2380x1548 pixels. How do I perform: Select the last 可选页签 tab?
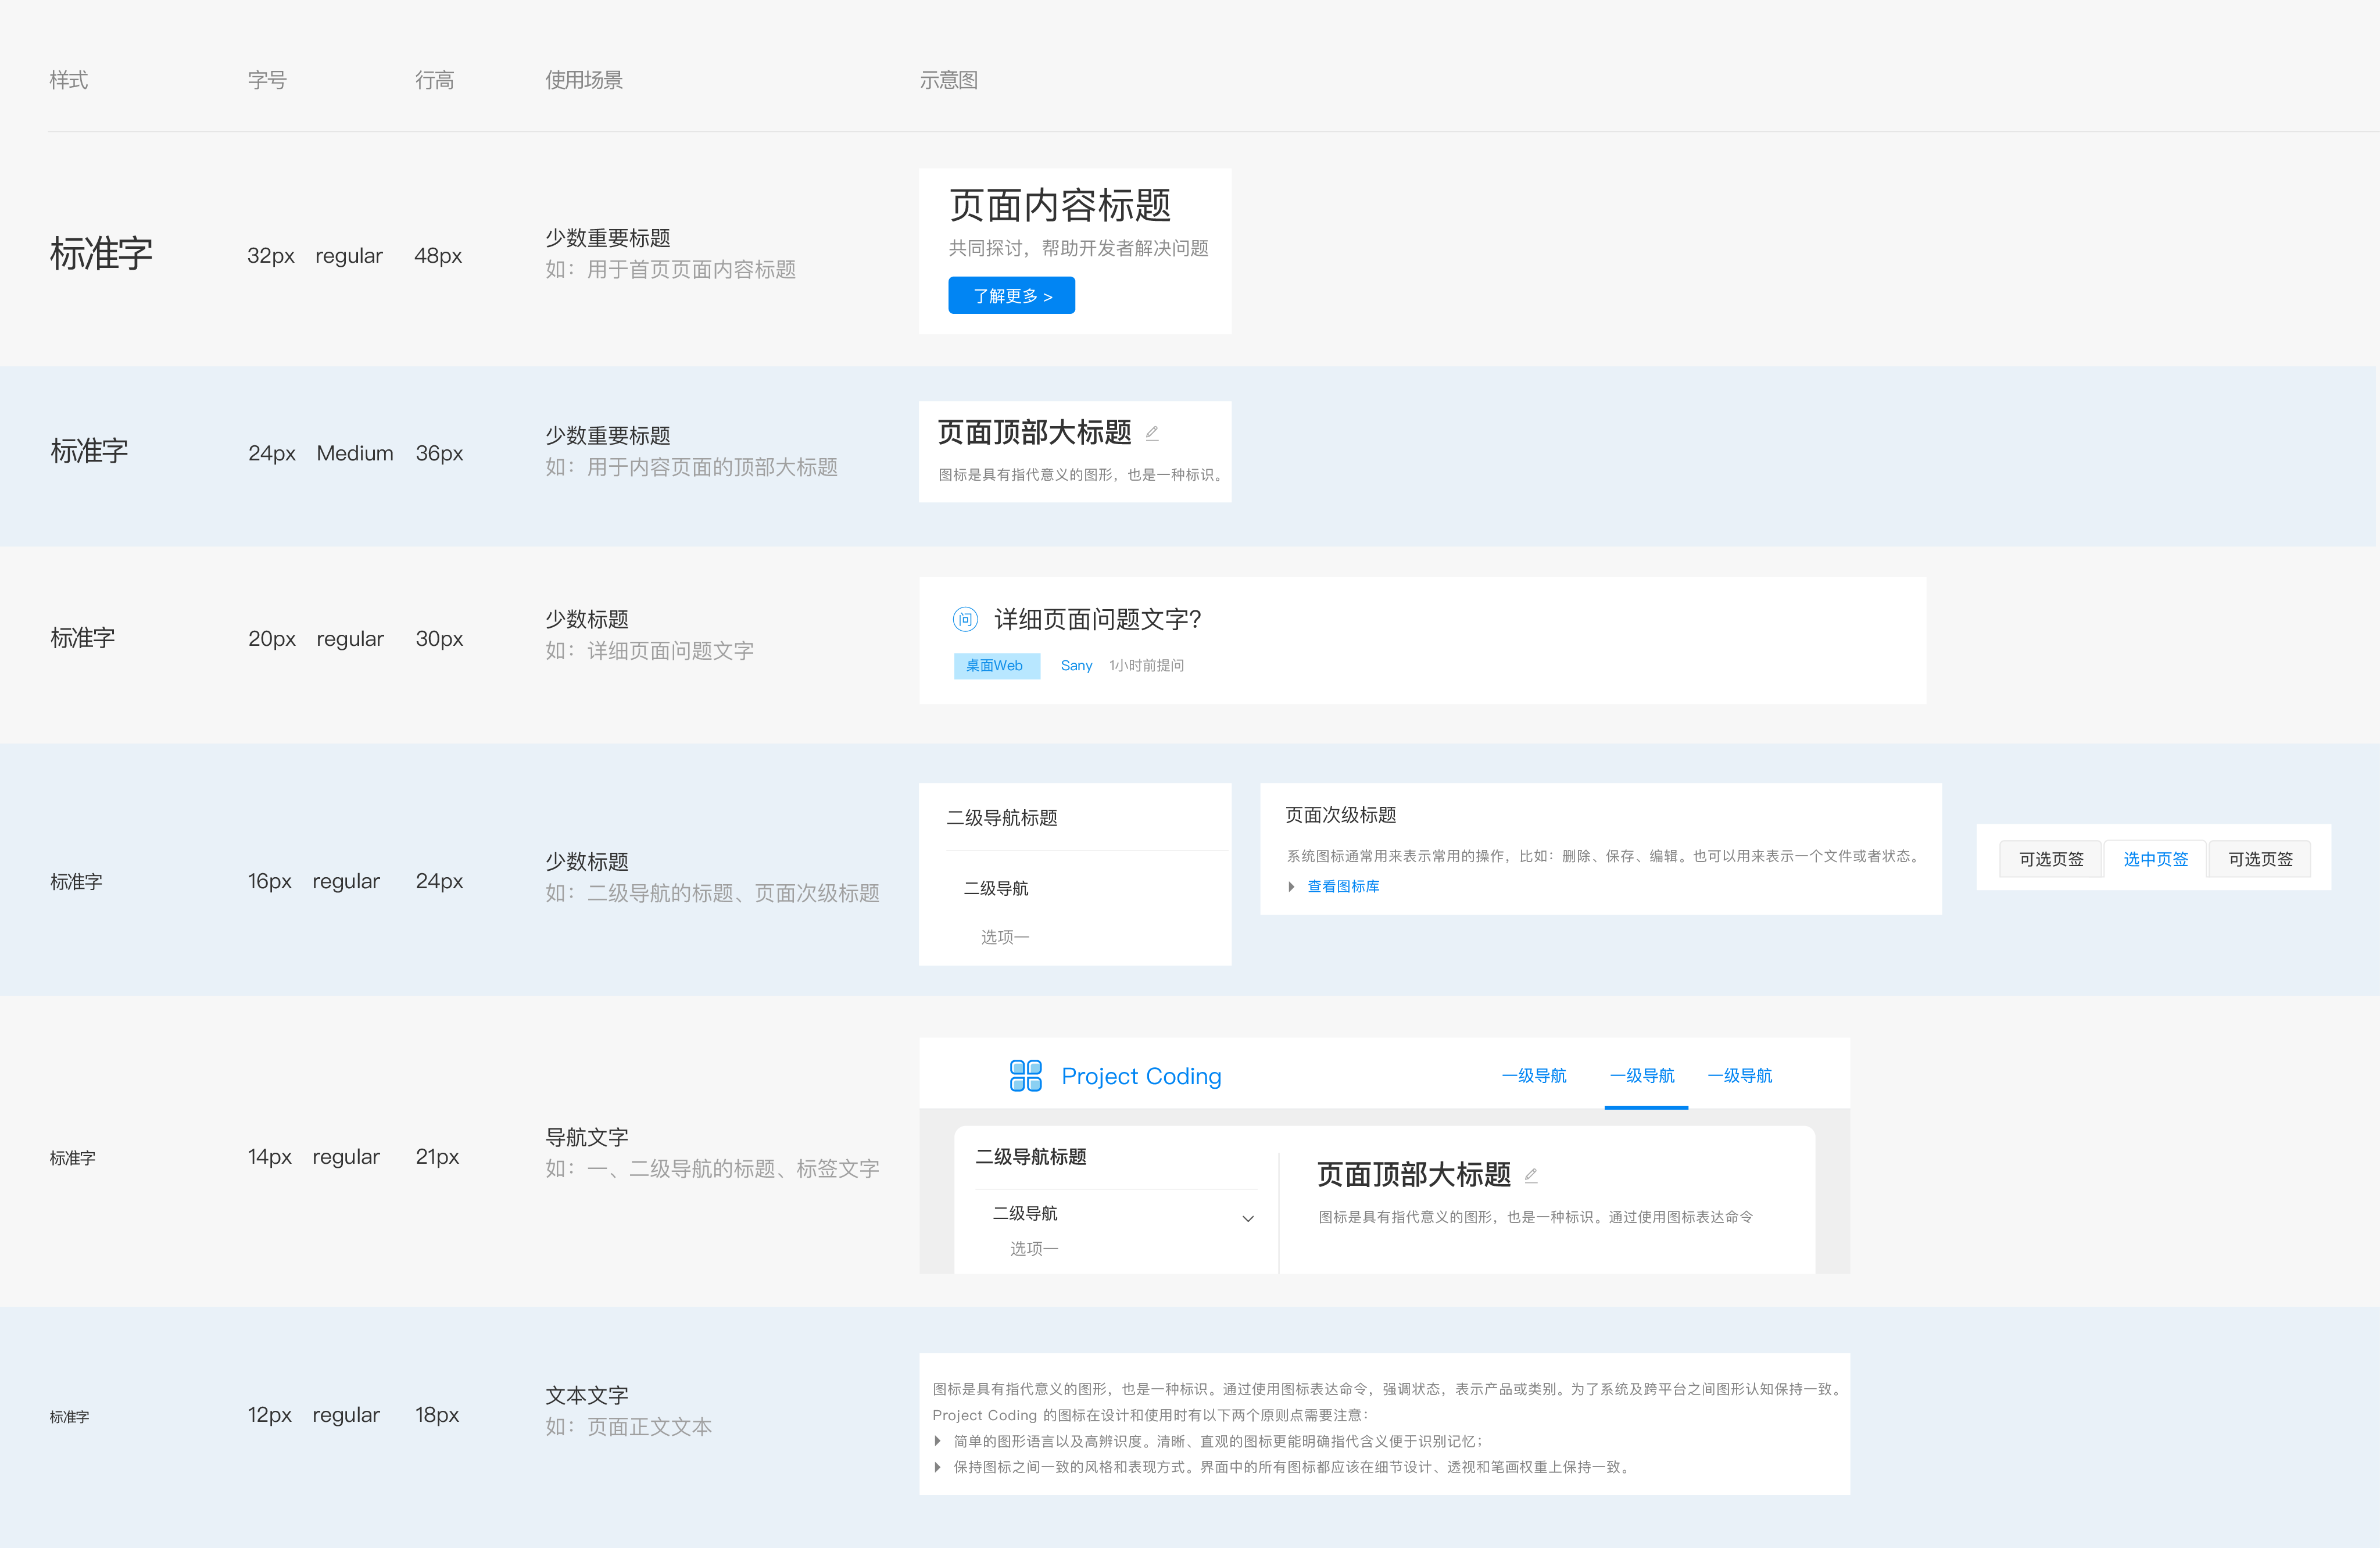tap(2259, 859)
